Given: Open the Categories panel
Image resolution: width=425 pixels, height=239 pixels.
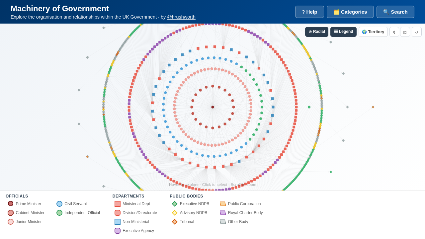Looking at the screenshot, I should [350, 12].
